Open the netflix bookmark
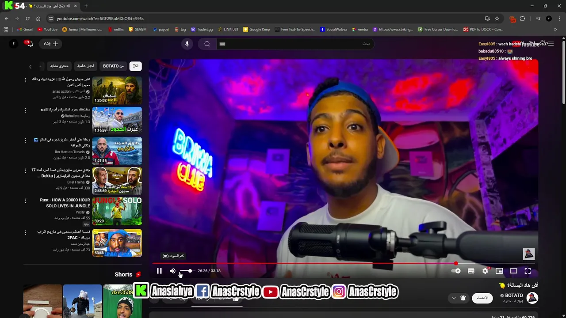This screenshot has width=566, height=318. pos(116,30)
